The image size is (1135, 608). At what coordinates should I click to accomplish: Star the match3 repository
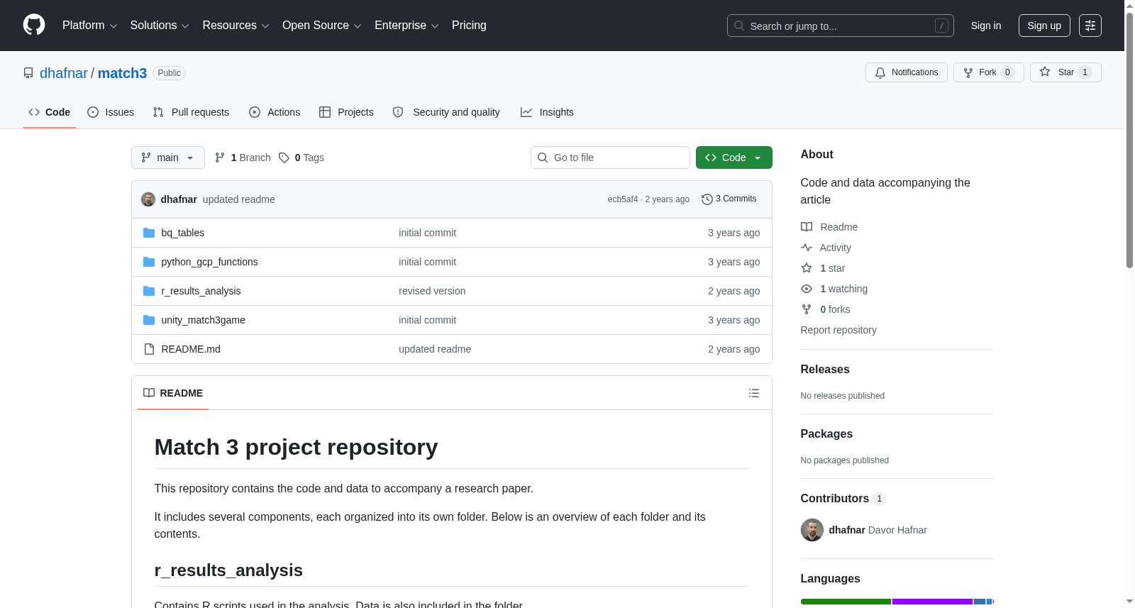pos(1065,72)
